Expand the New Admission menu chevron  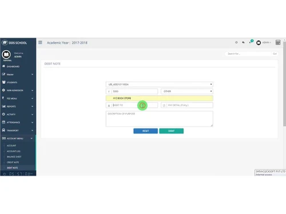pos(32,90)
